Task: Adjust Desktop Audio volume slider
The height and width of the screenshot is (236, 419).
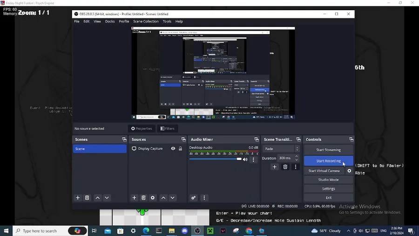Action: click(x=216, y=159)
